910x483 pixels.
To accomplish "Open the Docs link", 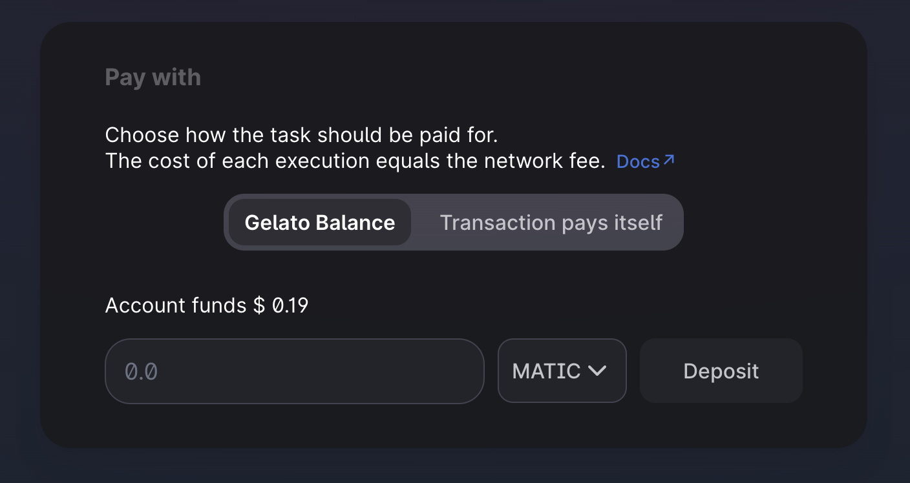I will (645, 161).
